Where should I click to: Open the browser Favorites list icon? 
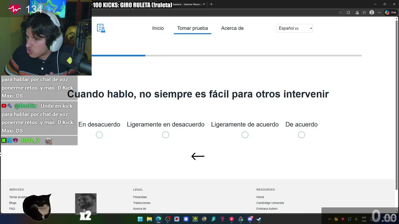pyautogui.click(x=364, y=12)
